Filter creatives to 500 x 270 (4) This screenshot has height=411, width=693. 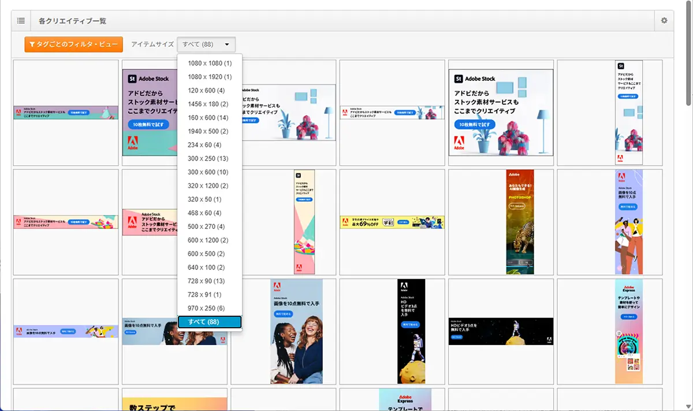coord(210,227)
